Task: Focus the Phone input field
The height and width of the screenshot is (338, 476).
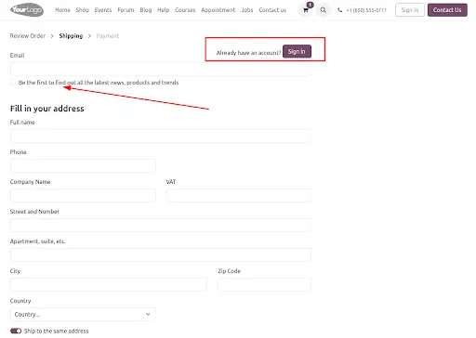Action: pyautogui.click(x=83, y=165)
